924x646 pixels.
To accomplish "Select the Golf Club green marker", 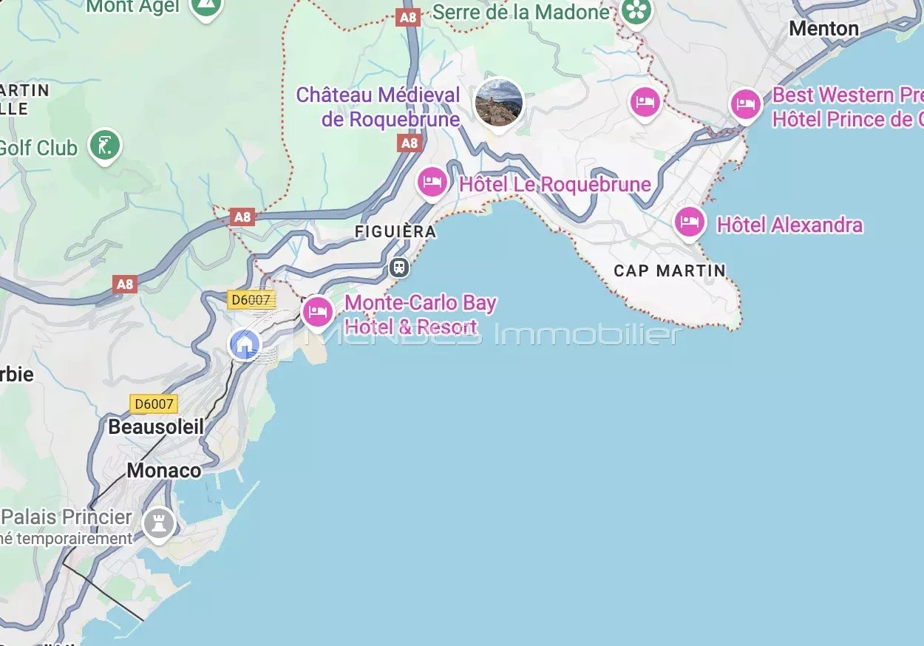I will coord(105,146).
